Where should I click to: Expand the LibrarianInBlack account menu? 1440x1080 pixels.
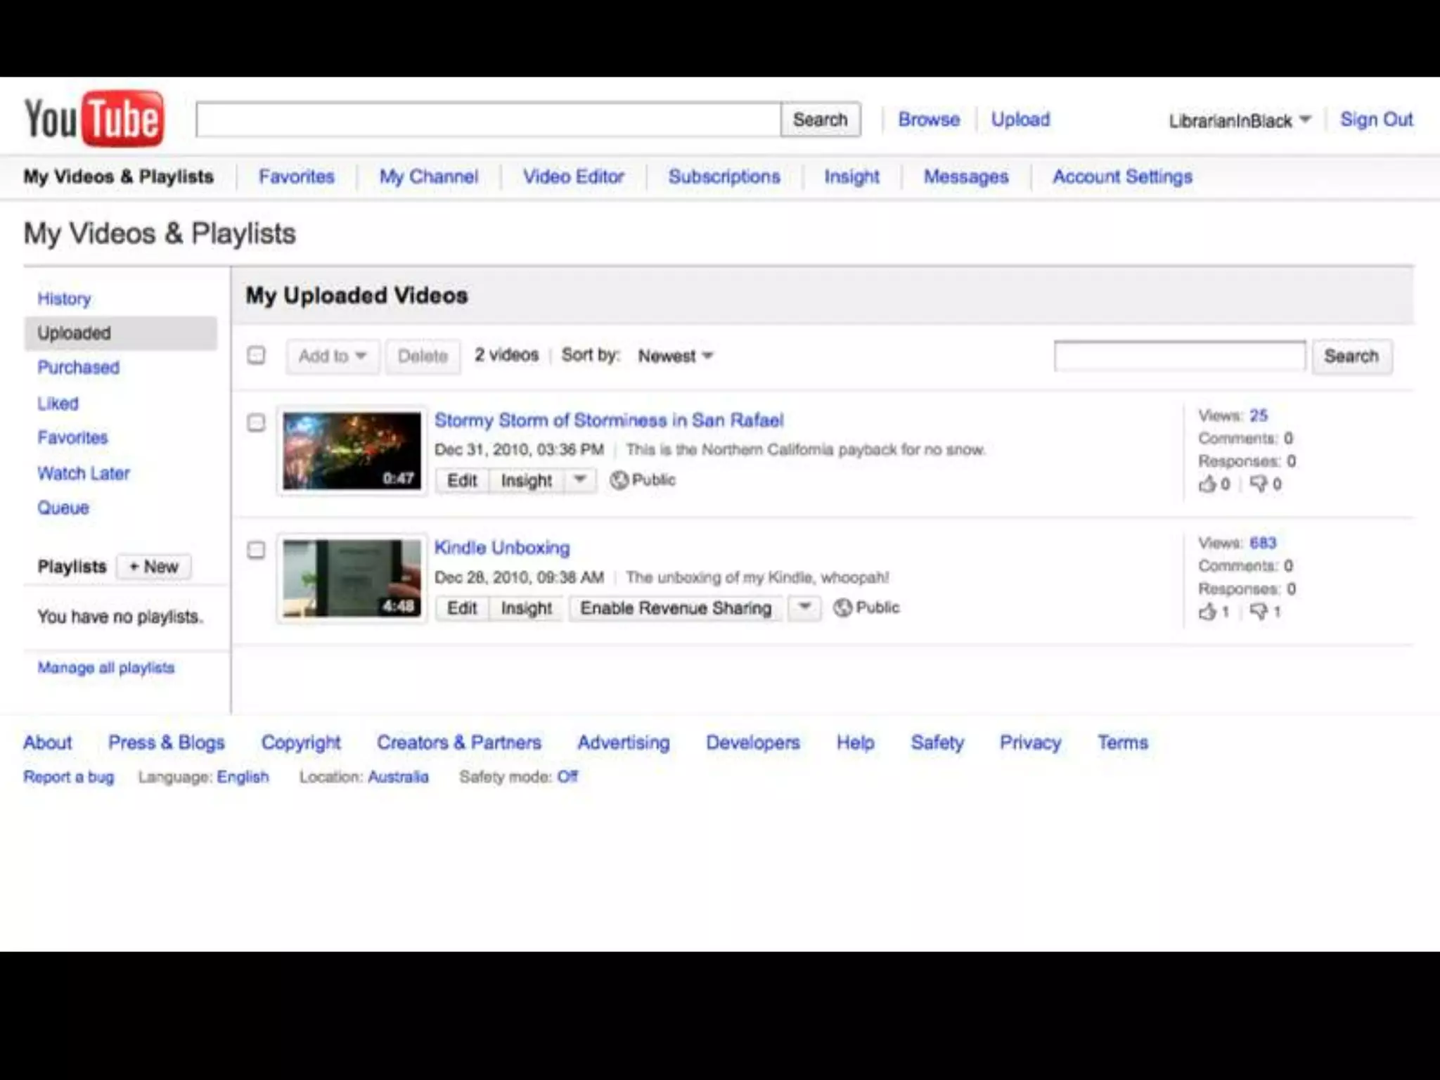pyautogui.click(x=1239, y=121)
